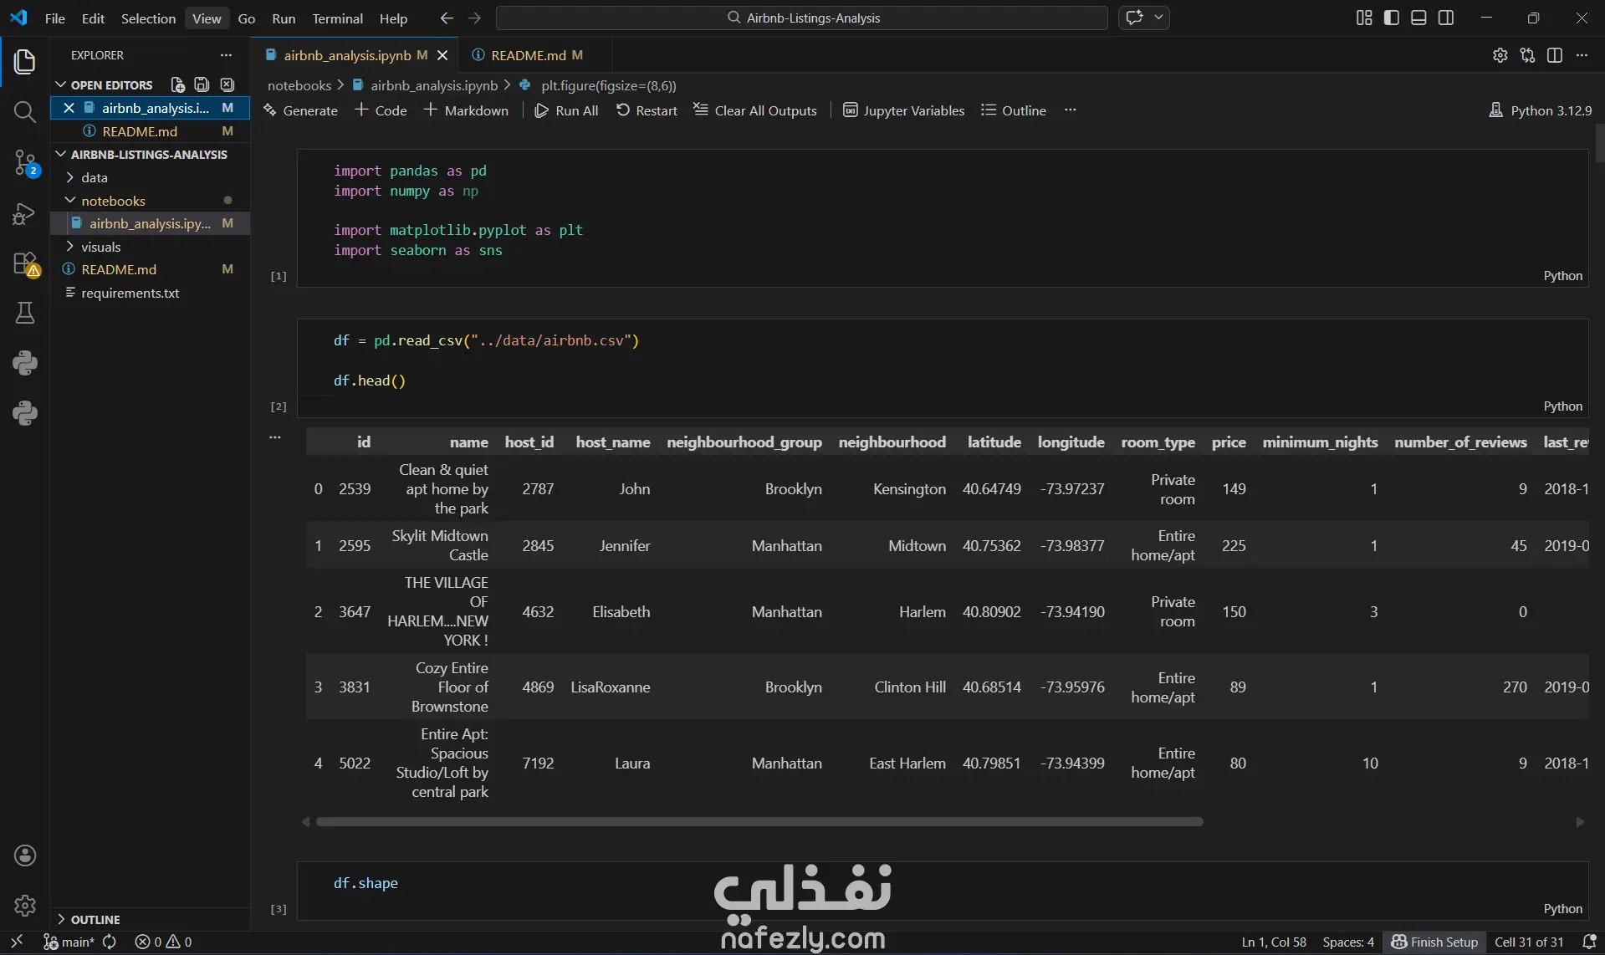Click the horizontal scrollbar of dataframe output
1605x955 pixels.
point(759,822)
